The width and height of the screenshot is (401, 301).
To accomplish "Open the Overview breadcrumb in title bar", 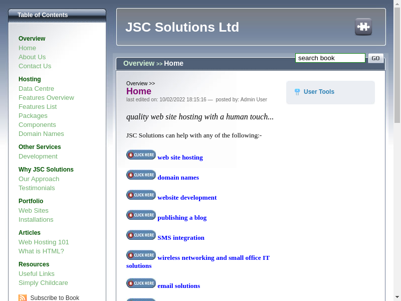I will (139, 63).
